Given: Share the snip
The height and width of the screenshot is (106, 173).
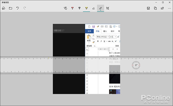Looking at the screenshot, I should [162, 8].
